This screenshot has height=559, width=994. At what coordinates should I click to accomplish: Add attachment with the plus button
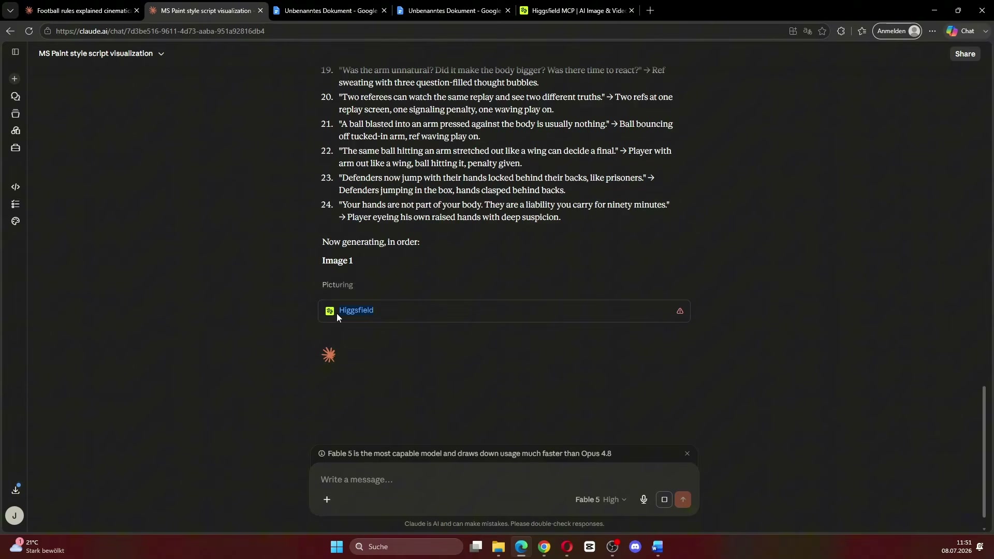(327, 499)
